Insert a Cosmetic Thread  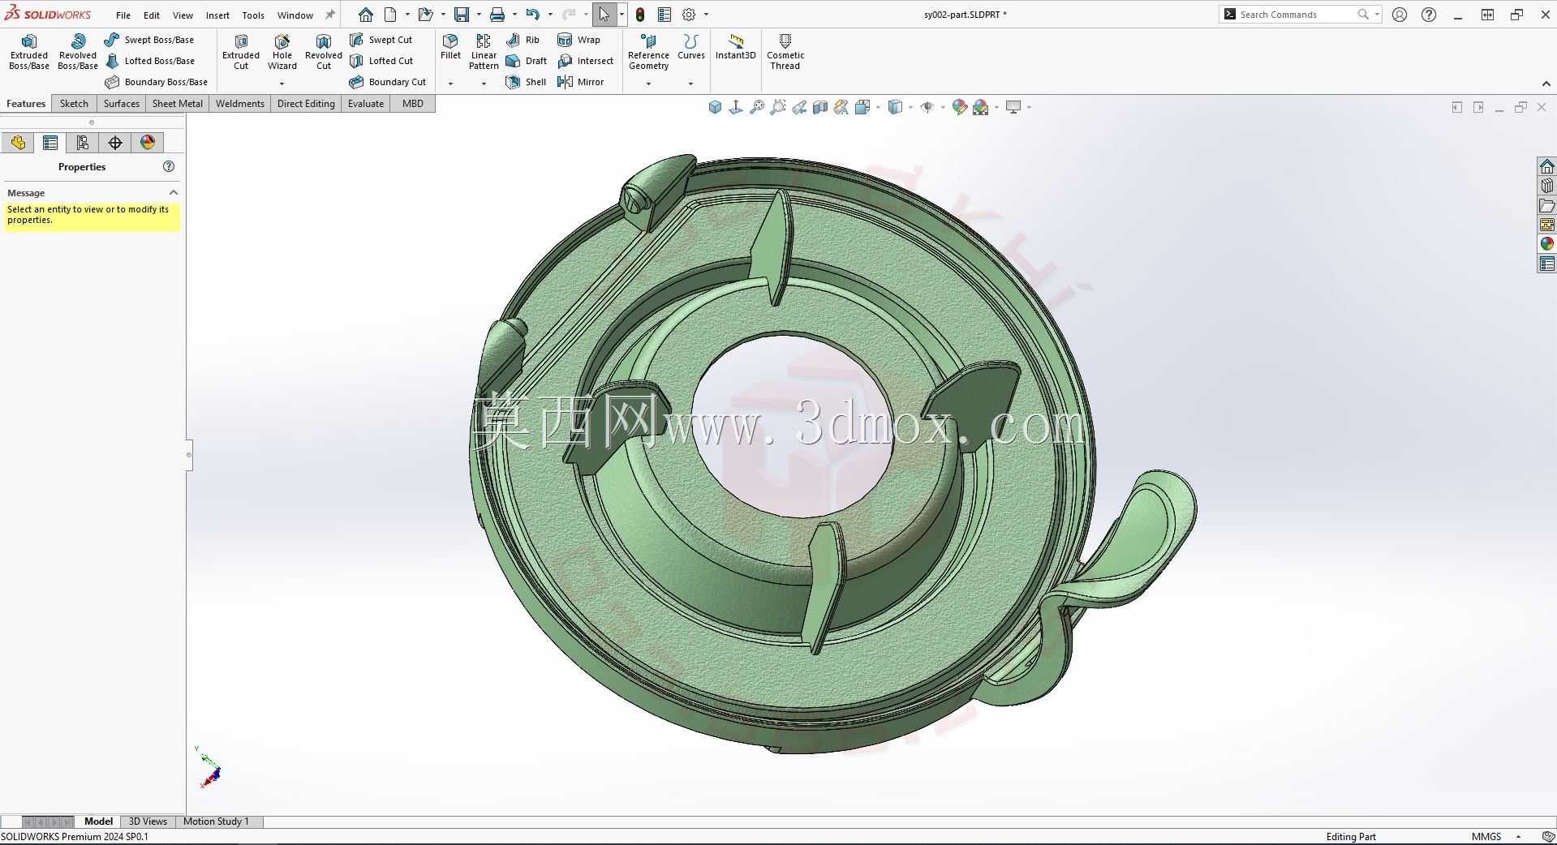pyautogui.click(x=785, y=52)
